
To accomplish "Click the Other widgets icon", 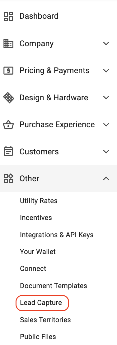I will pos(8,178).
